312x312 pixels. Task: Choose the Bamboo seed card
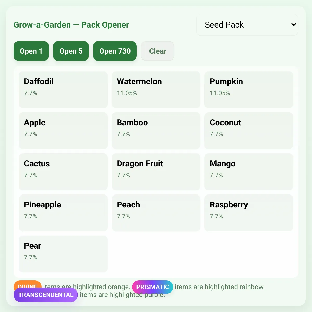coord(156,131)
